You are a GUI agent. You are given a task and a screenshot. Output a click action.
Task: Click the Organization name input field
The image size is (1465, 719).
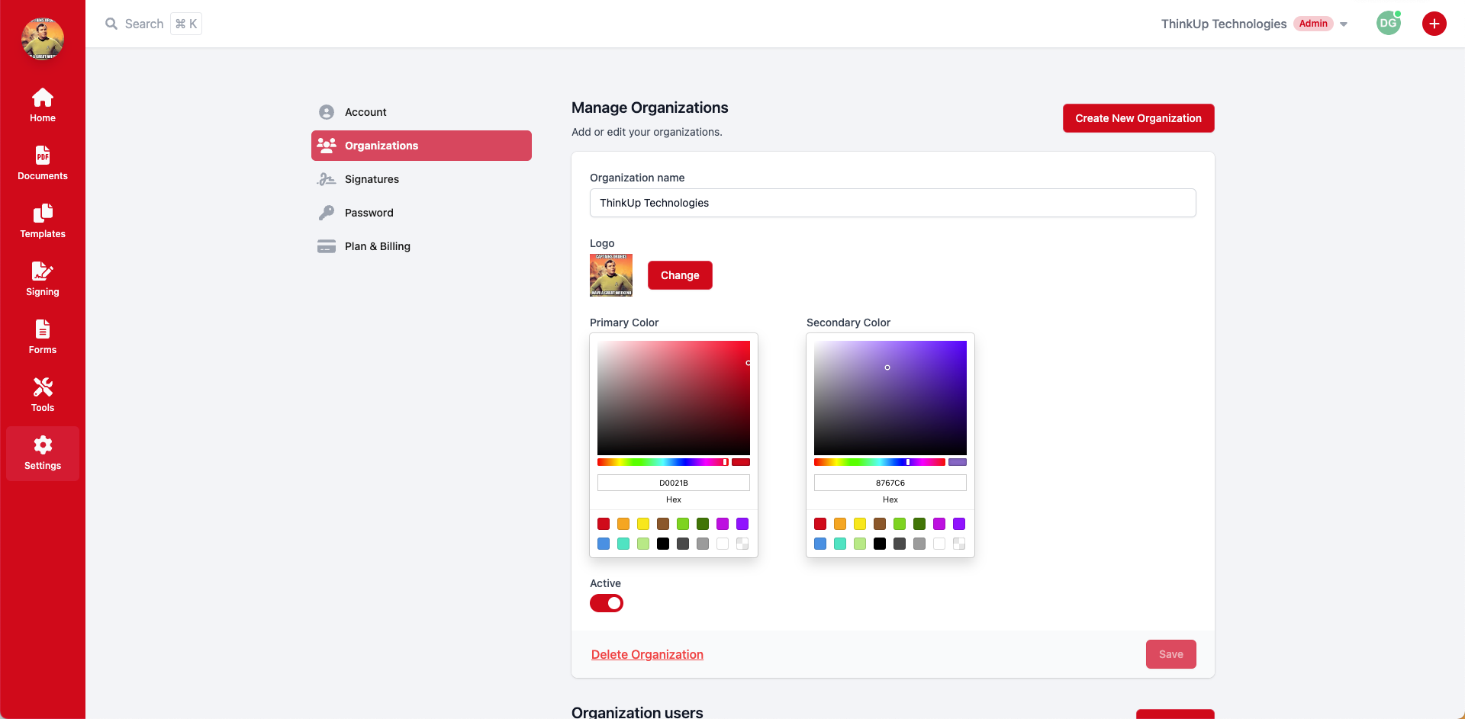(892, 203)
